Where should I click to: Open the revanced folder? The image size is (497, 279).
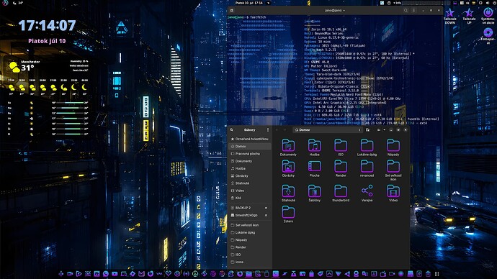pos(367,166)
